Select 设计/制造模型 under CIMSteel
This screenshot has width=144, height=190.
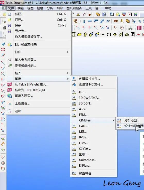tap(134, 126)
